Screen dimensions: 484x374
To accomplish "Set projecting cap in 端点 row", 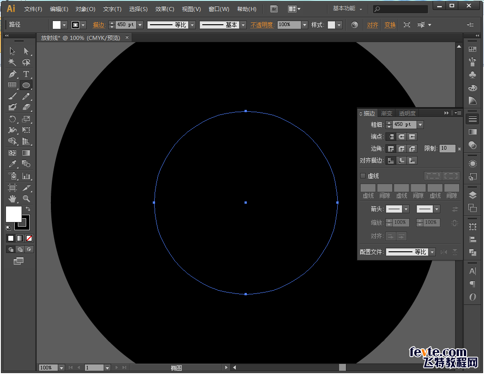I will [x=412, y=136].
